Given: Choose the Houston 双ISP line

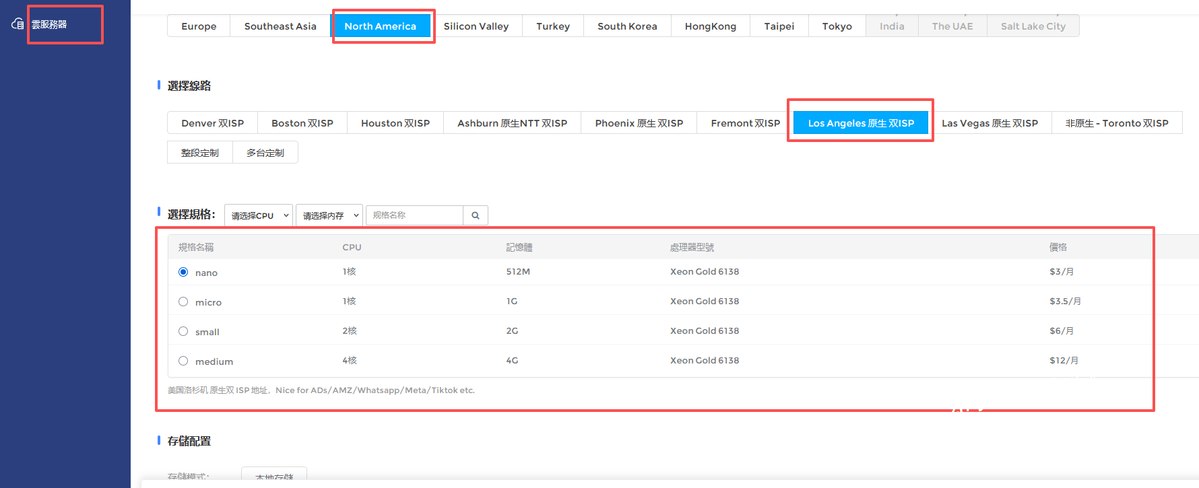Looking at the screenshot, I should [x=395, y=123].
